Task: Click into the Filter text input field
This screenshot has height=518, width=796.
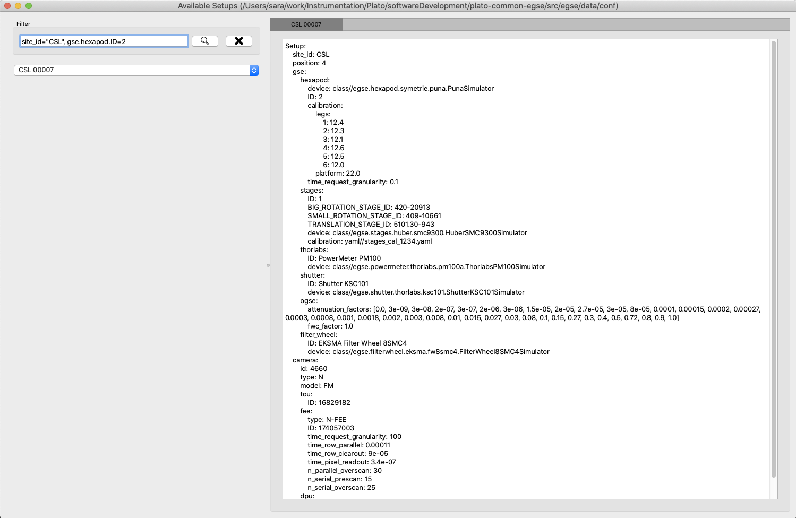Action: 104,41
